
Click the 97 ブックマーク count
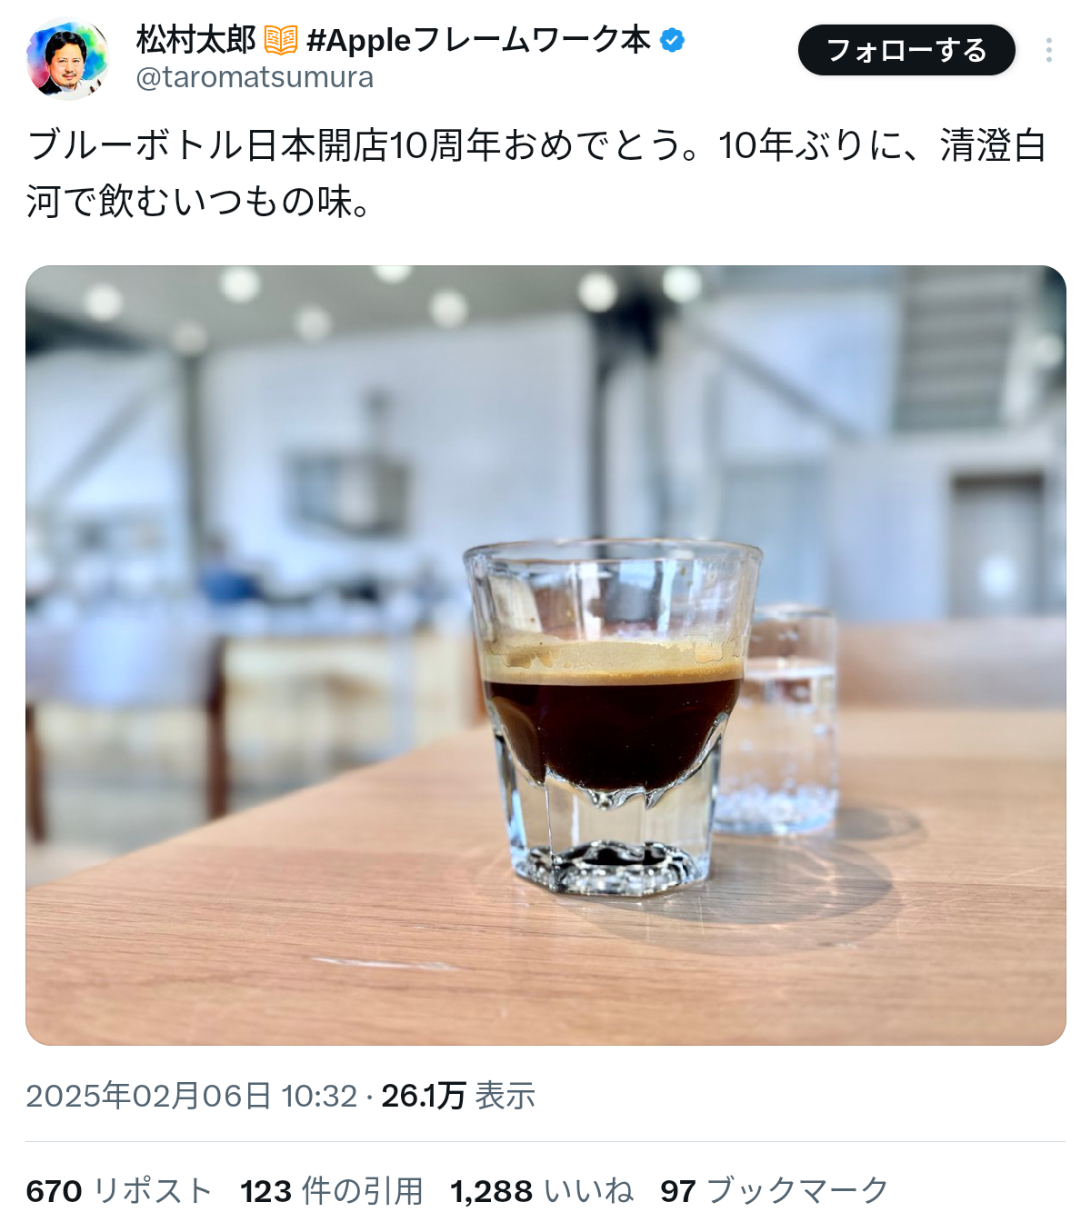[x=775, y=1190]
